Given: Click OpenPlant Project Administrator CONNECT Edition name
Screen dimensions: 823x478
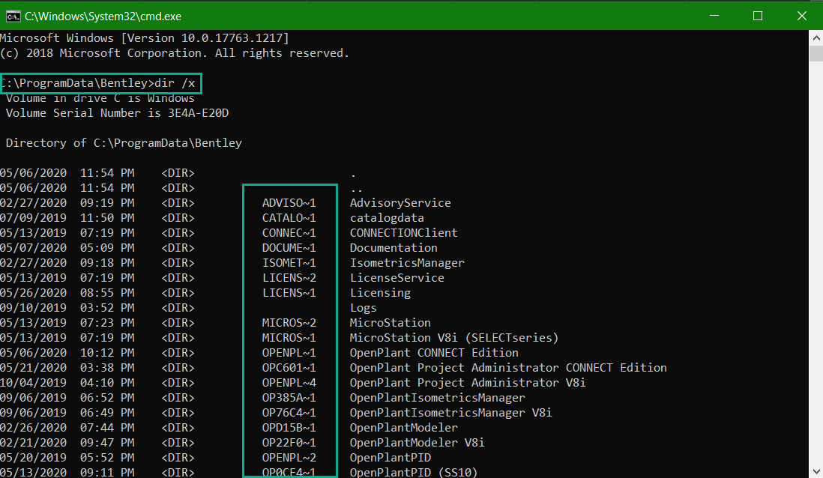Looking at the screenshot, I should click(x=508, y=367).
